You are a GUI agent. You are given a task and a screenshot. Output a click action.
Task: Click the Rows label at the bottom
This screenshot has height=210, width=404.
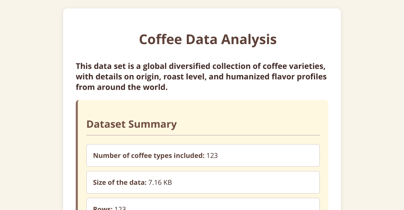coord(103,208)
